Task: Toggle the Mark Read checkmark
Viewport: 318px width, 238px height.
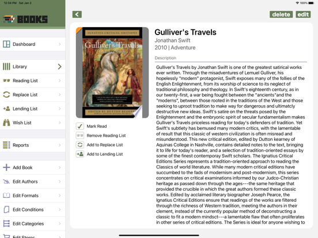Action: tap(80, 126)
